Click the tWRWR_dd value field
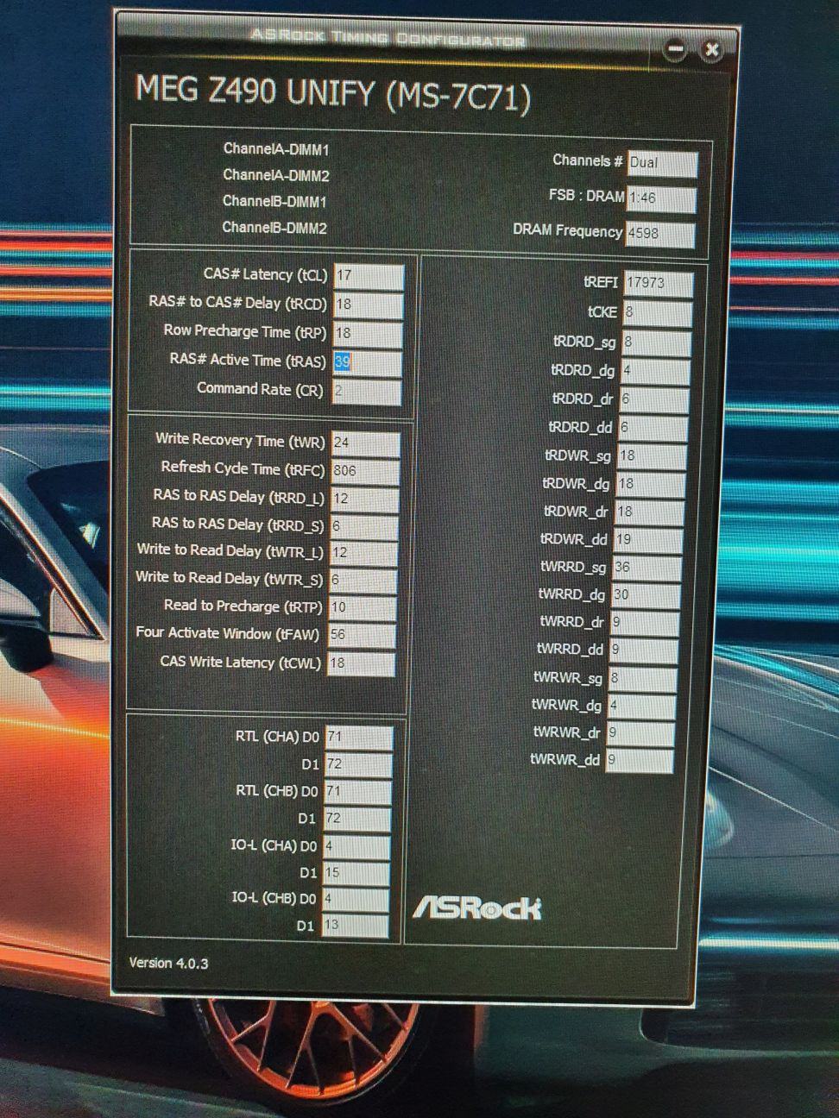Viewport: 839px width, 1118px height. tap(640, 760)
